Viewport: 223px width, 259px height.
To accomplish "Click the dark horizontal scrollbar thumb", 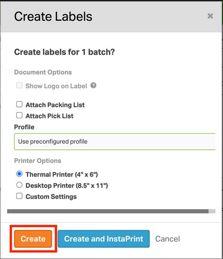I will (108, 211).
